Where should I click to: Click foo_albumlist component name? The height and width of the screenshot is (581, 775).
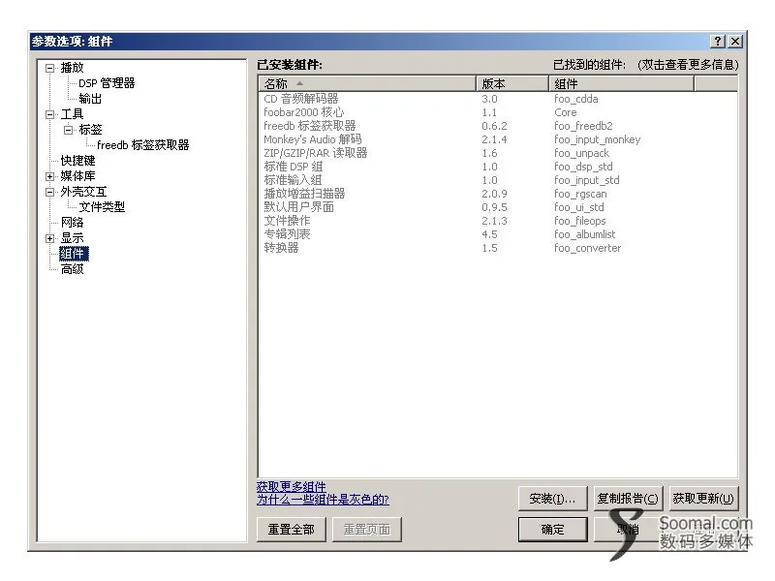tap(585, 234)
